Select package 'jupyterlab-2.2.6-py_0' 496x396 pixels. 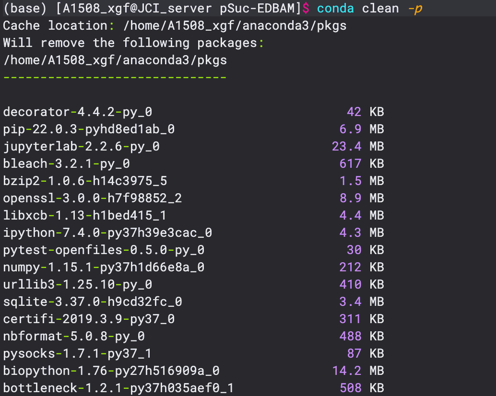(81, 147)
